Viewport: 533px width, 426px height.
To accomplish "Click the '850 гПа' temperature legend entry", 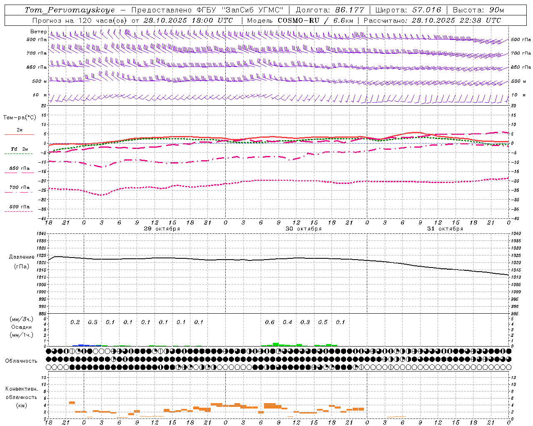I will (20, 168).
